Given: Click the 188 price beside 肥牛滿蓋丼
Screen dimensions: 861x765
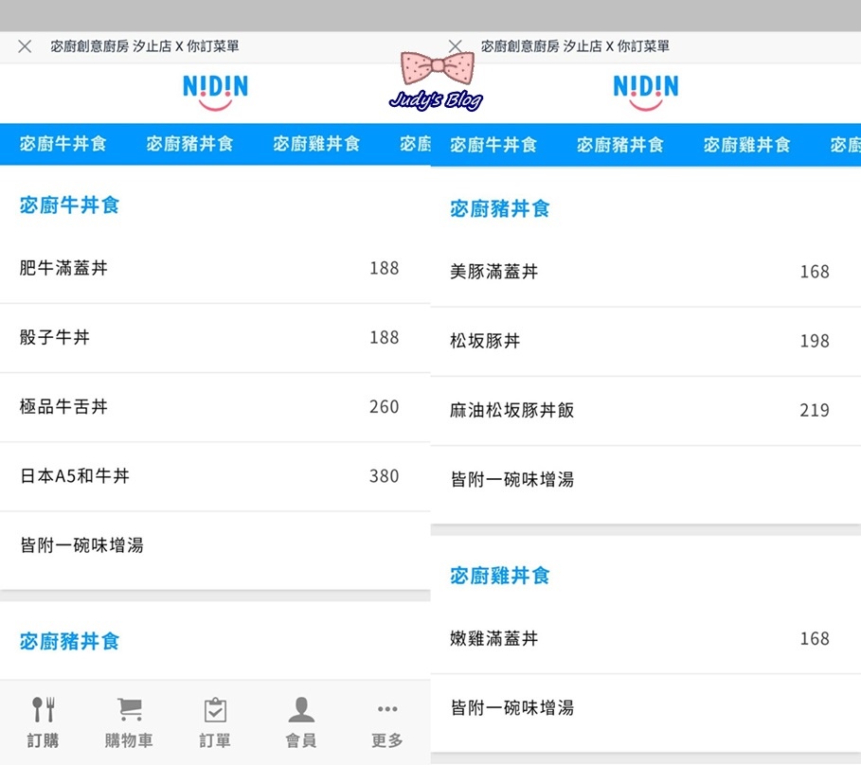Looking at the screenshot, I should [x=385, y=268].
